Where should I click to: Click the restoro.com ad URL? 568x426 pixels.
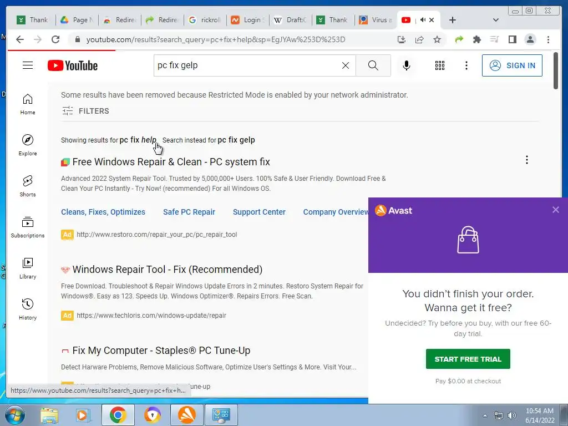coord(157,235)
